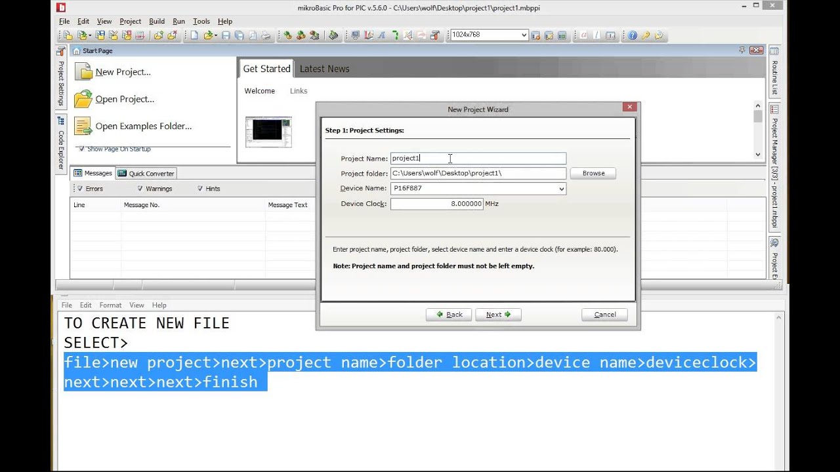Click the Open File folder toolbar icon
Screen dimensions: 840x472
(x=208, y=35)
